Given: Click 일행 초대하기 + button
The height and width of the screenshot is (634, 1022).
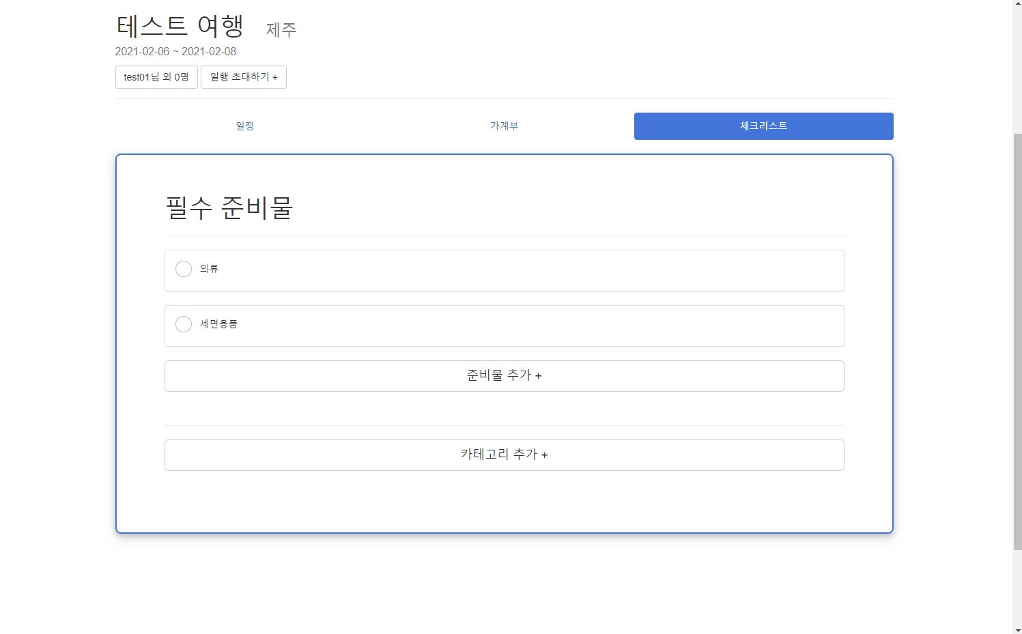Looking at the screenshot, I should (x=244, y=77).
